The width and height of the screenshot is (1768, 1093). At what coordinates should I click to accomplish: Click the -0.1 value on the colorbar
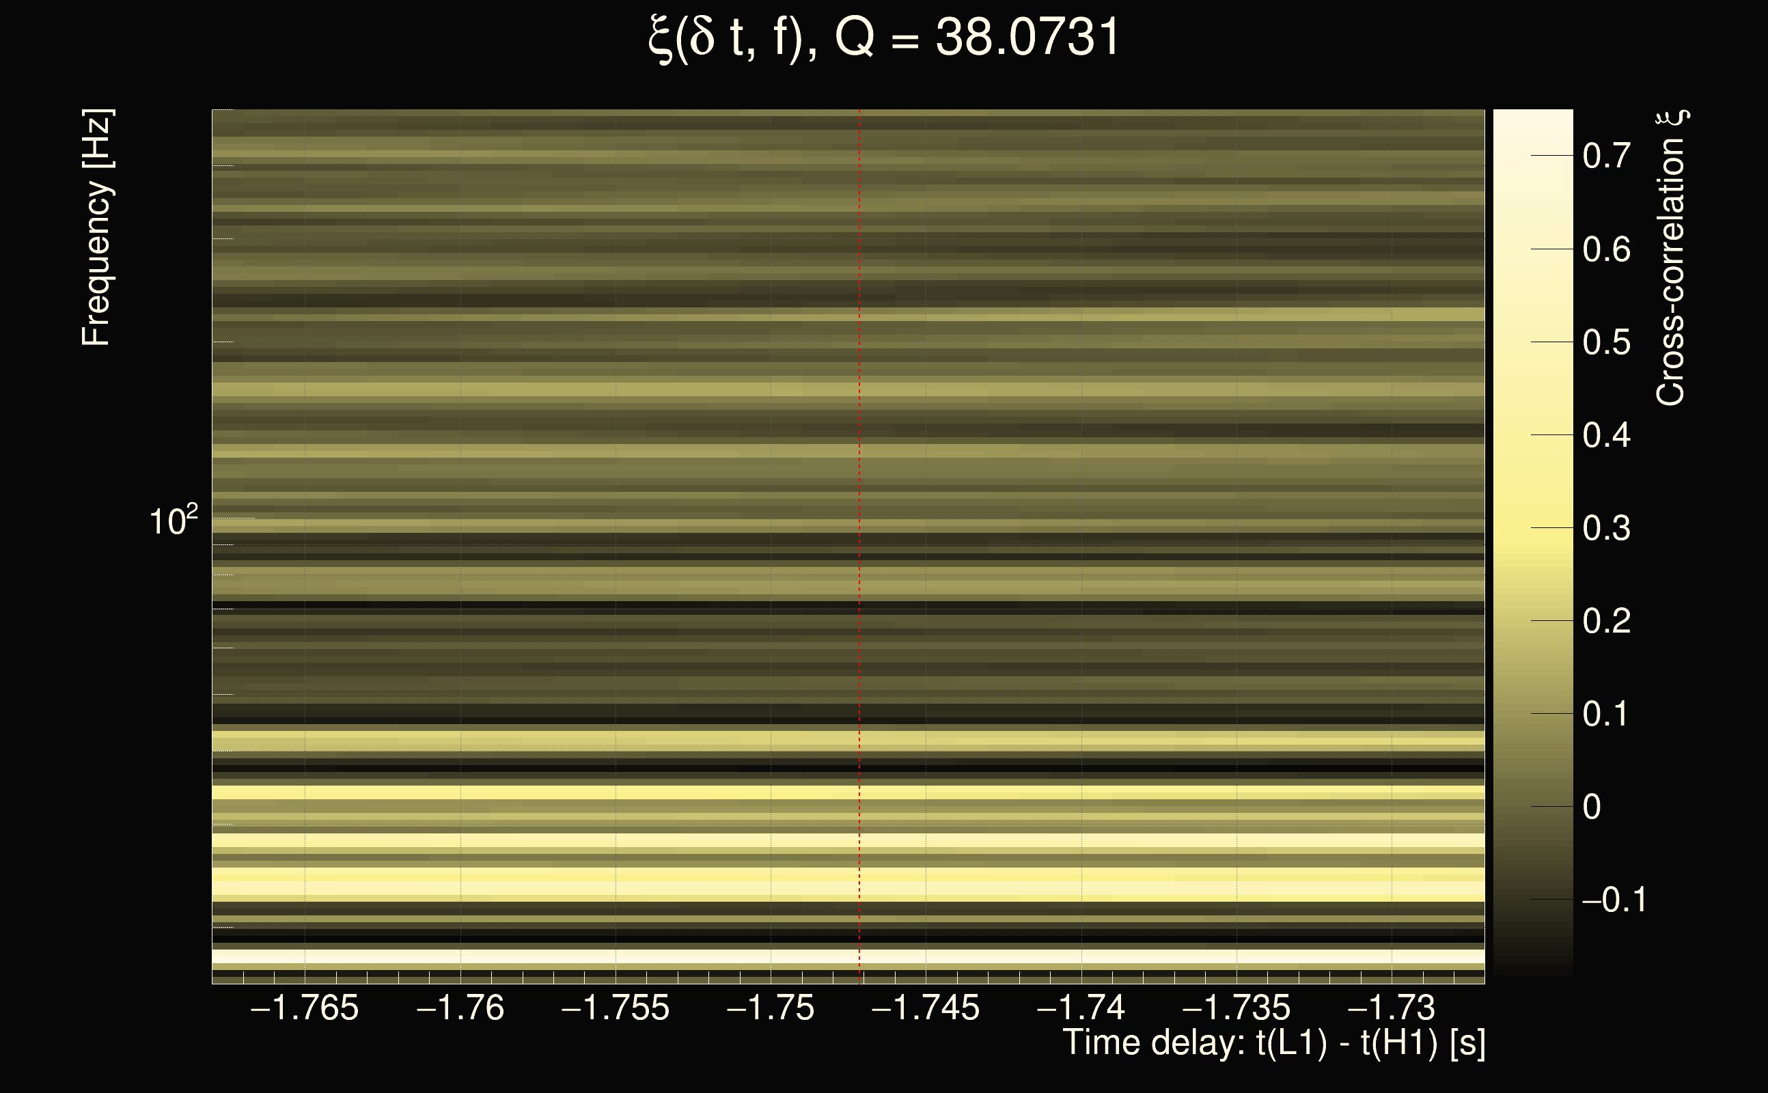[1614, 900]
